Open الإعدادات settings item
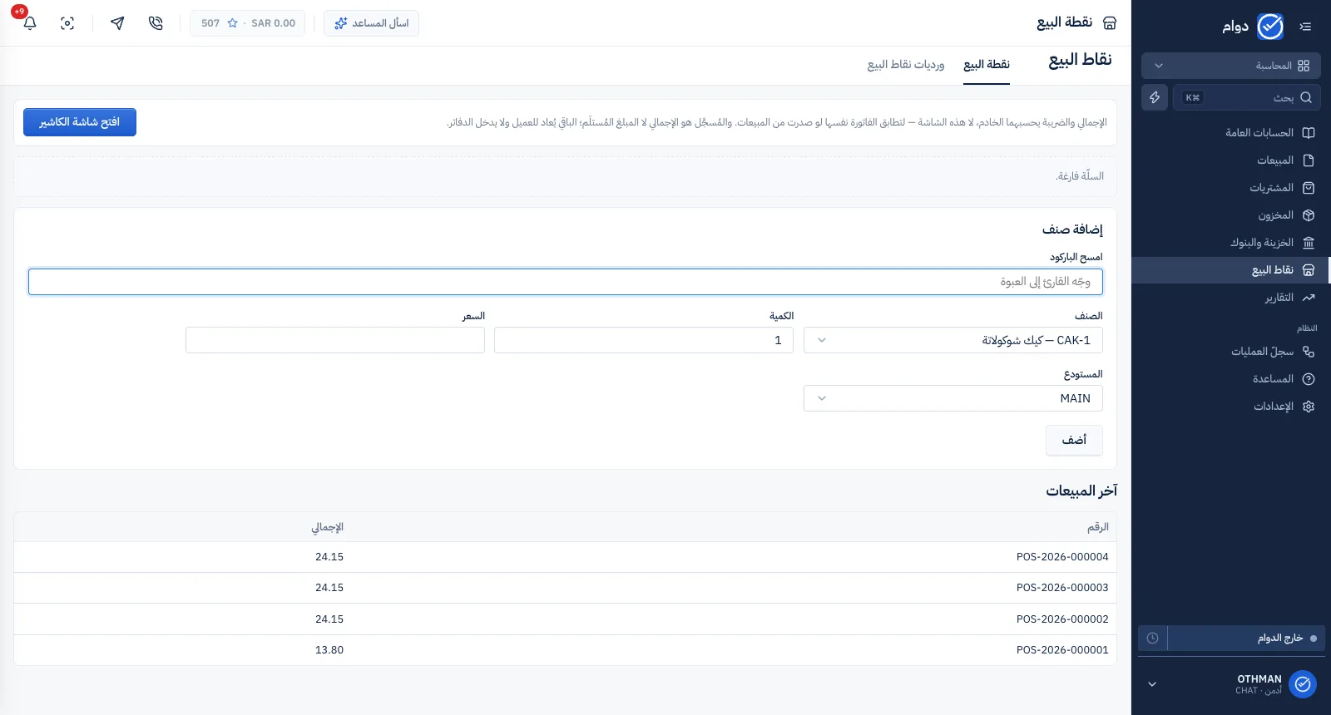Screen dimensions: 1331x715 pos(1231,407)
